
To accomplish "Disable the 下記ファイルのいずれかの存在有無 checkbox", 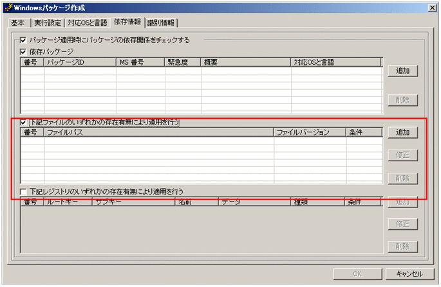I will coord(24,122).
